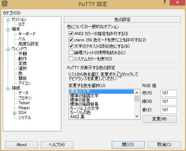Click the 取消(C) button
This screenshot has height=151, width=186.
coord(164,145)
